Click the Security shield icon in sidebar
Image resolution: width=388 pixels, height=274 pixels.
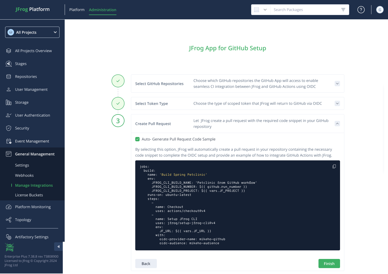[9, 128]
